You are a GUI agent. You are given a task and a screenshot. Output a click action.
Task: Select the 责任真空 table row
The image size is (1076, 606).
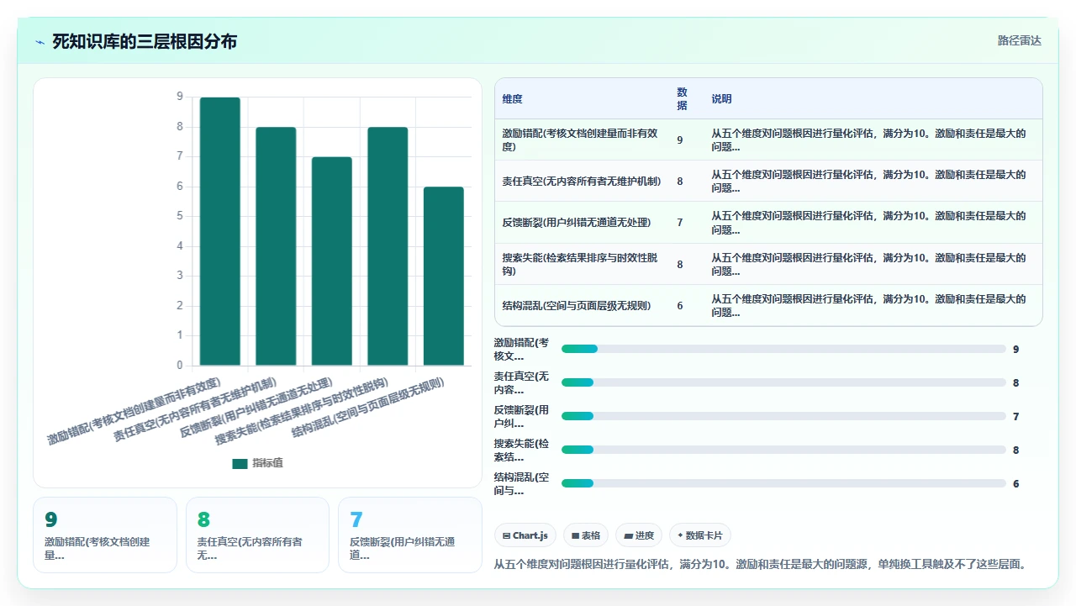tap(768, 181)
